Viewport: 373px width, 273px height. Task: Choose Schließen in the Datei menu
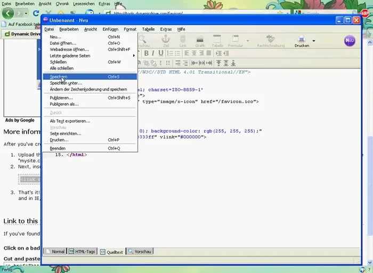click(x=90, y=62)
